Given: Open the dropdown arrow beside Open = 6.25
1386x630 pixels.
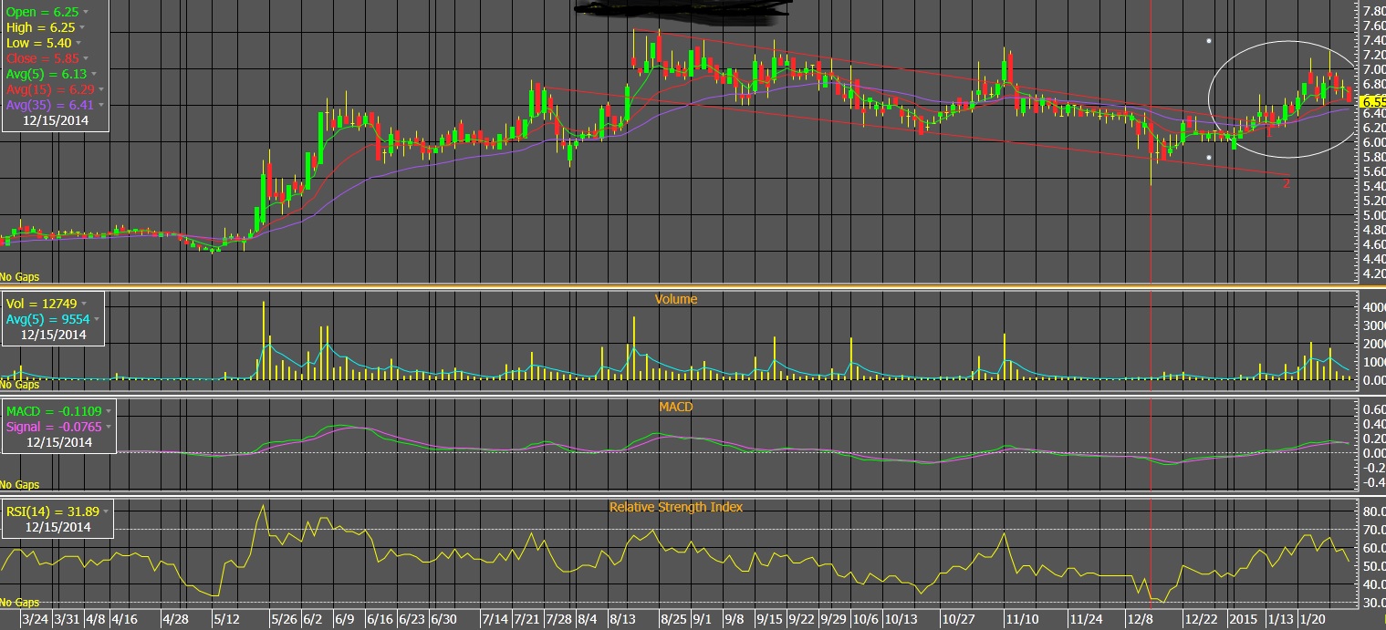Looking at the screenshot, I should tap(86, 13).
